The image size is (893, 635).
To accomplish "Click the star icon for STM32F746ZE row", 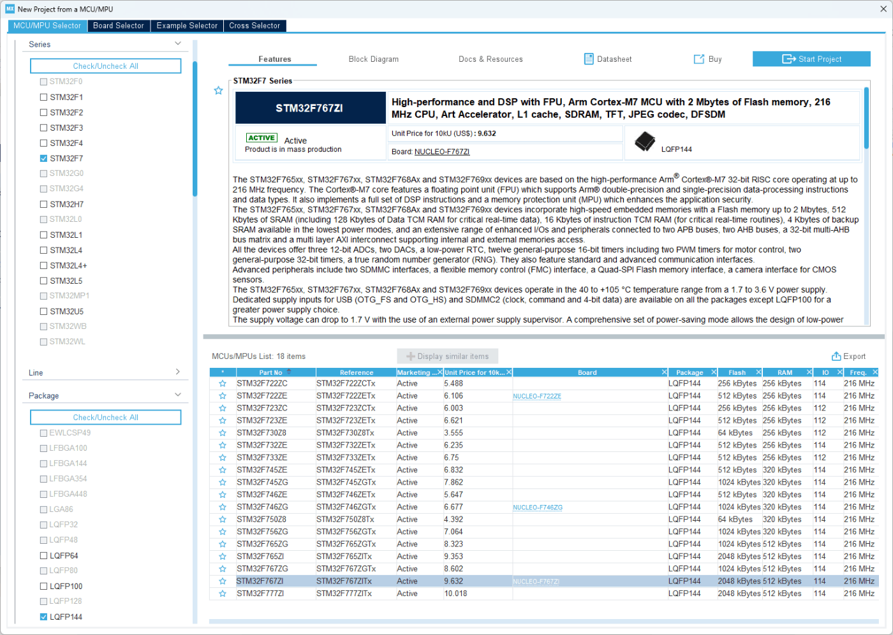I will coord(223,495).
